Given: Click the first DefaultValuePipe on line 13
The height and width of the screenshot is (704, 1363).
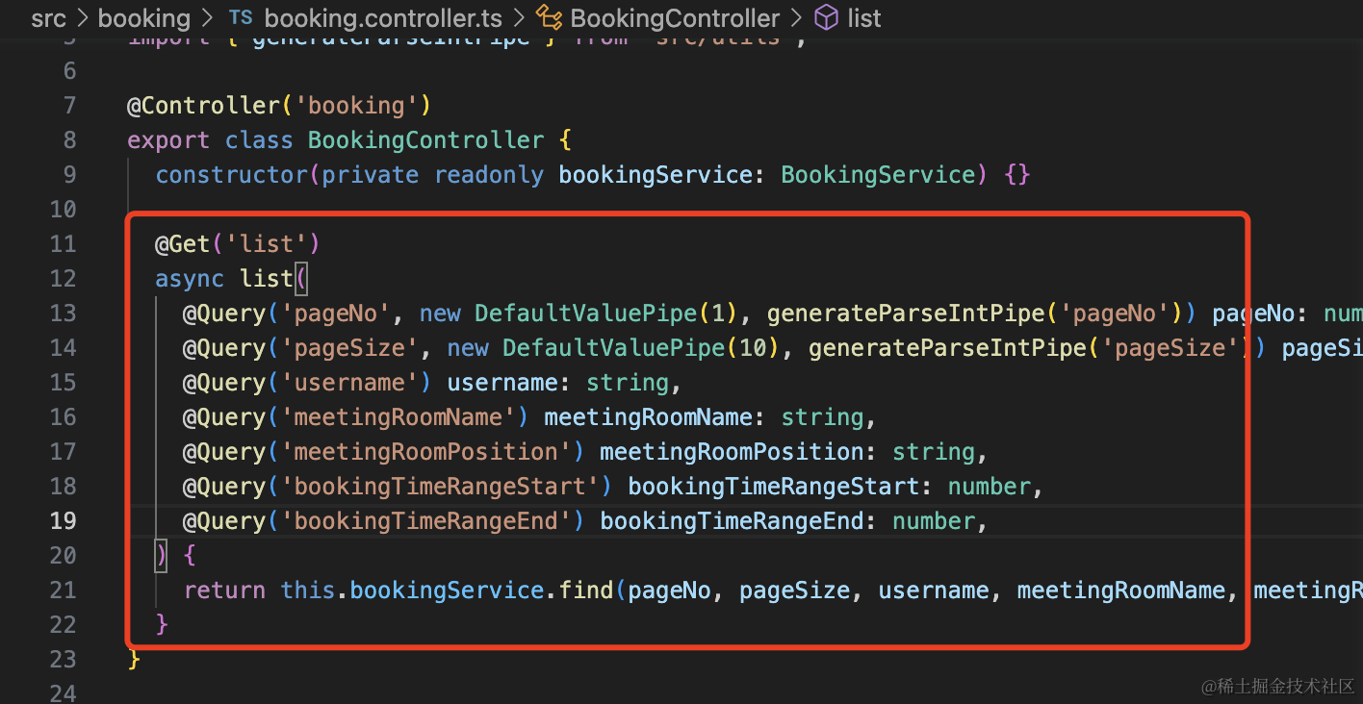Looking at the screenshot, I should 585,313.
